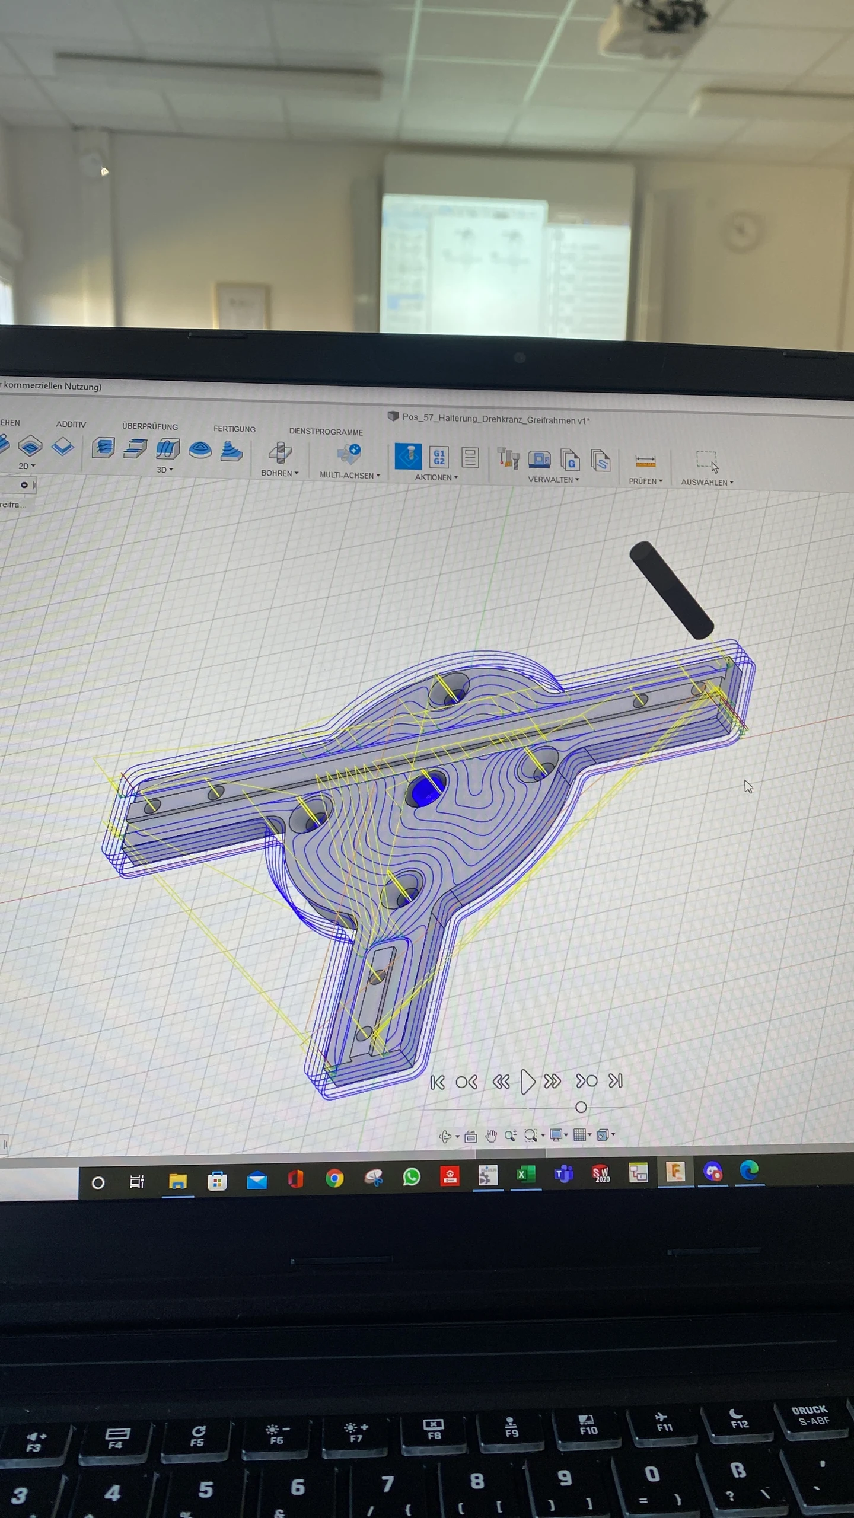854x1518 pixels.
Task: Go to the previous toolpath operation
Action: pos(467,1083)
